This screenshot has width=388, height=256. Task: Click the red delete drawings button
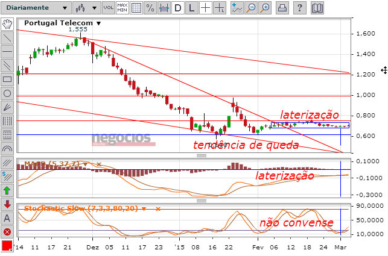pos(7,232)
